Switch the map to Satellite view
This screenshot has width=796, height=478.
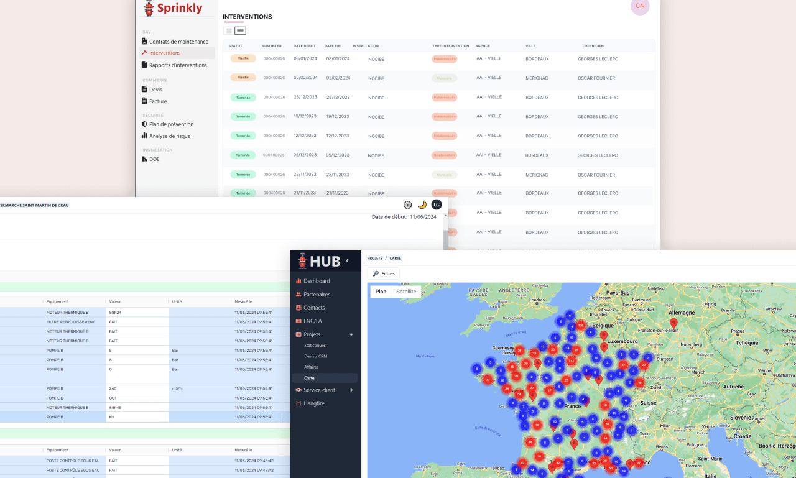click(x=407, y=292)
